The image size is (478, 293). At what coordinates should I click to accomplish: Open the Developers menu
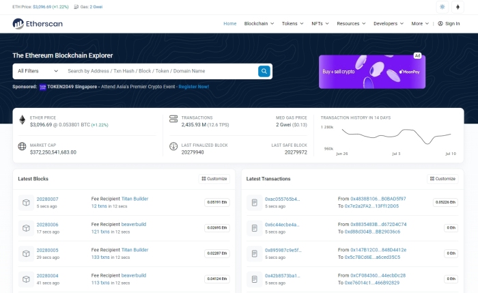click(388, 23)
